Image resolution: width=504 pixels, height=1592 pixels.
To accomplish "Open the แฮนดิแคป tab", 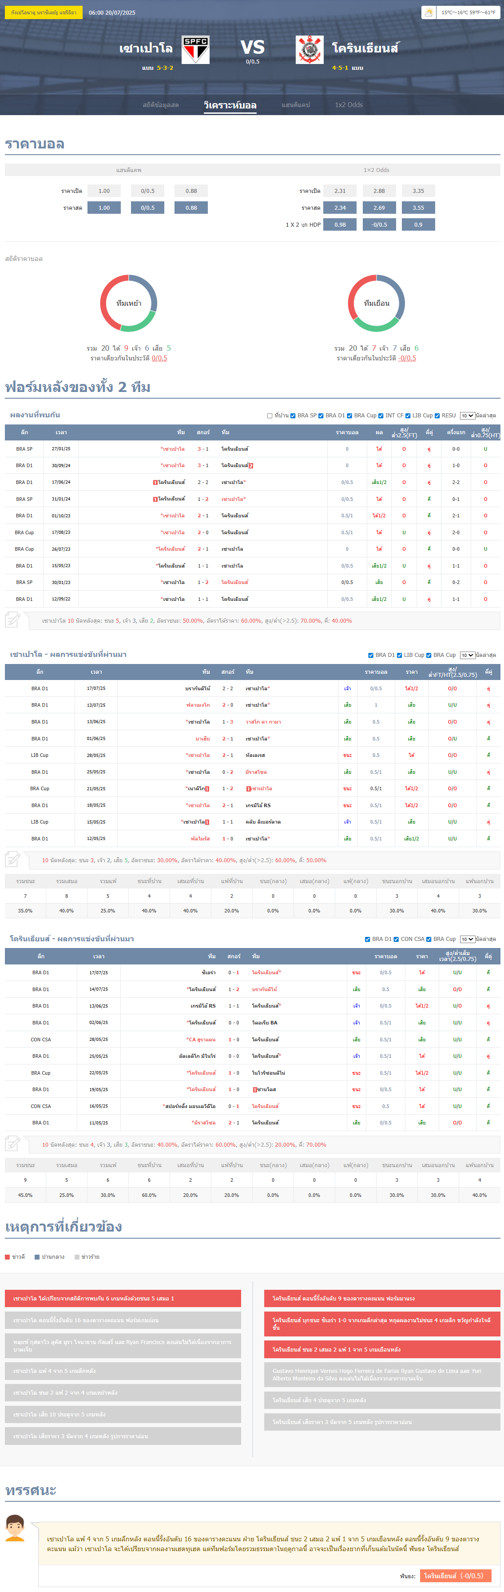I will (296, 105).
